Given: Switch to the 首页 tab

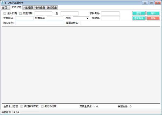Looking at the screenshot, I should coord(5,8).
